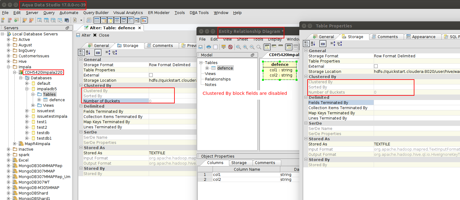Click Column Name header in Object Properties table
This screenshot has height=200, width=460.
coord(247,170)
